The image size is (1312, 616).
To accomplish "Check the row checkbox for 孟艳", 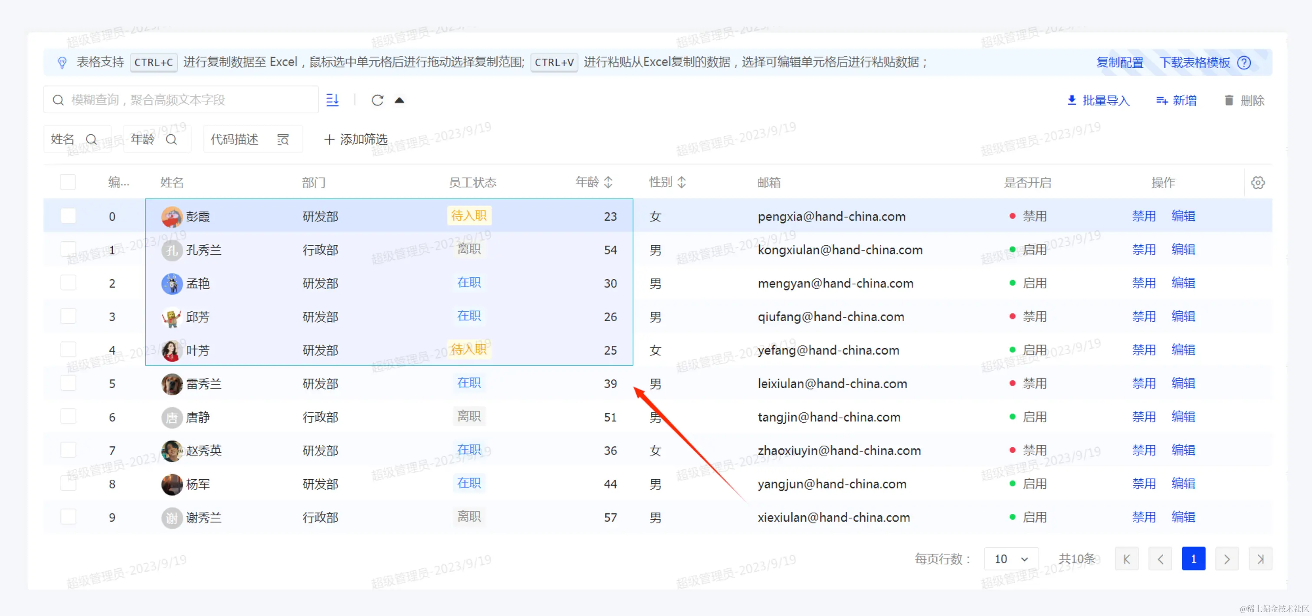I will [x=68, y=283].
